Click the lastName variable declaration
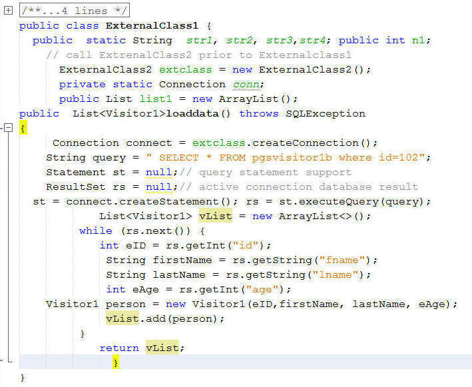Viewport: 472px width, 387px height. point(179,274)
